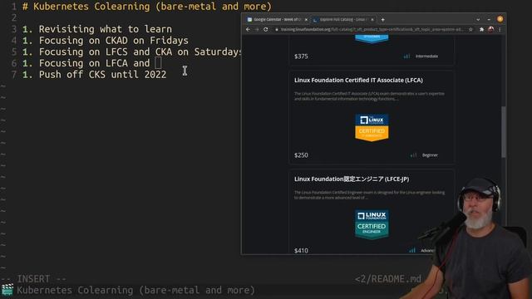The image size is (532, 299).
Task: Click the orange window button in browser corner
Action: click(500, 19)
